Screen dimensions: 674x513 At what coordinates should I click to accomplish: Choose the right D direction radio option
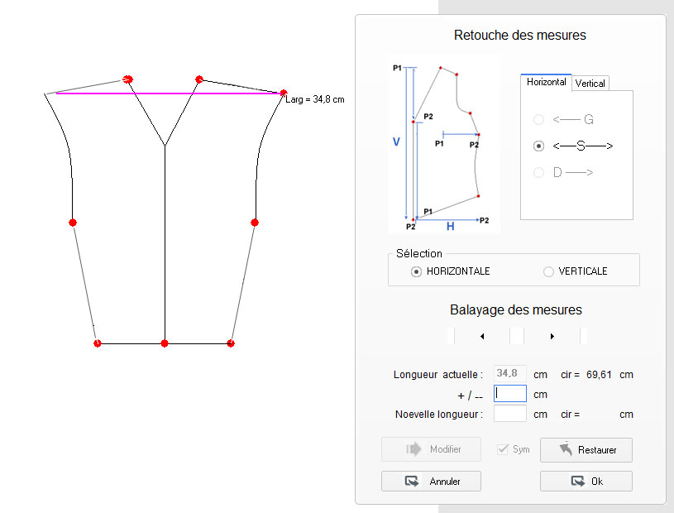[539, 172]
